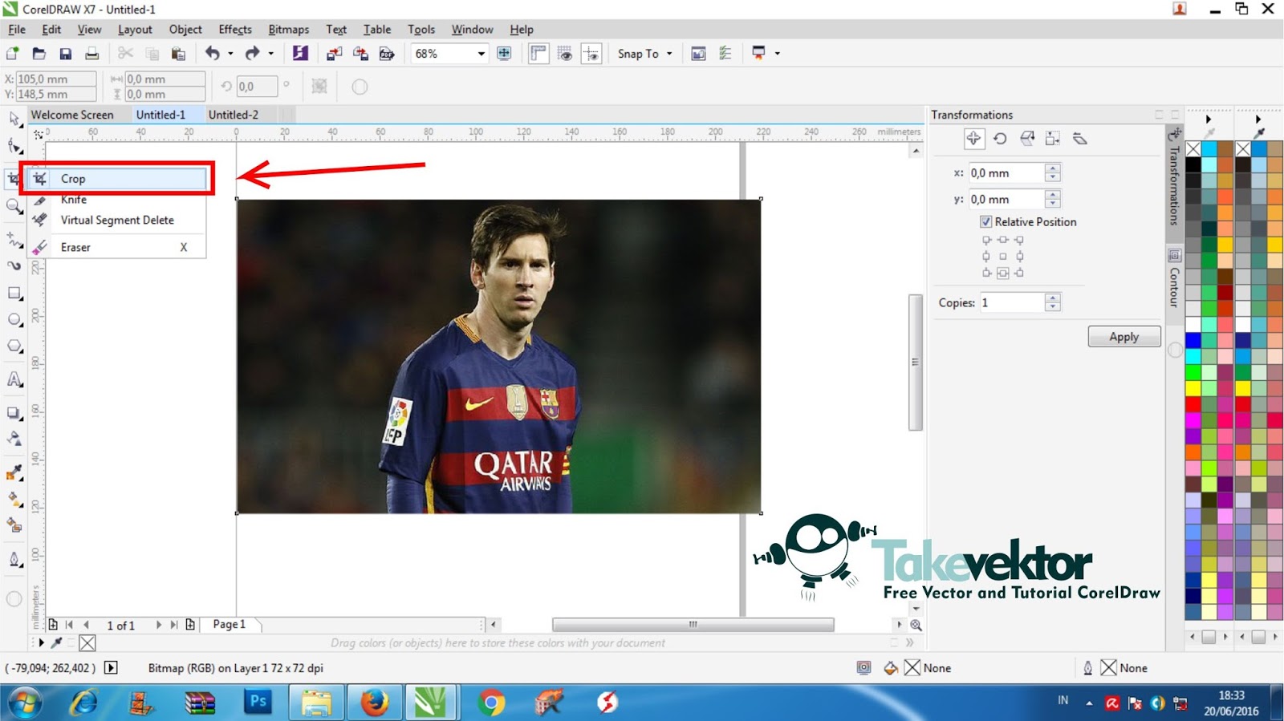Click the Publish to PDF icon

[x=387, y=54]
